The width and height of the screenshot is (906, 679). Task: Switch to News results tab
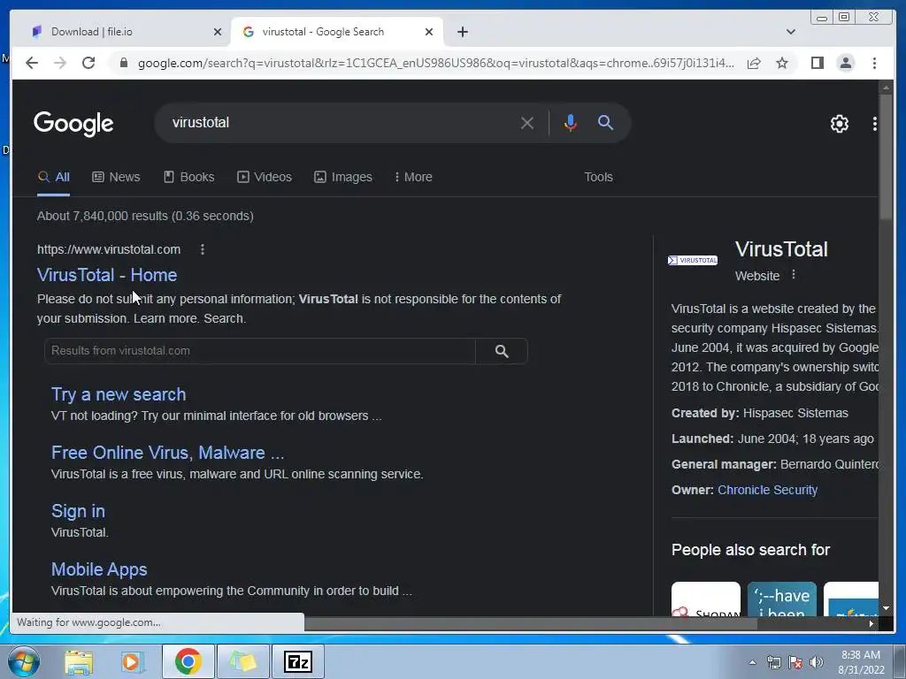[x=116, y=177]
